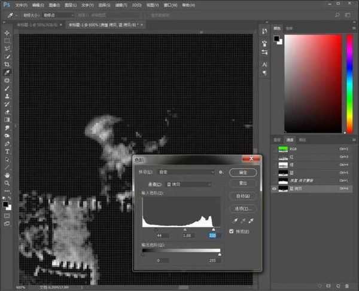Toggle the Preview checkbox in Levels dialog

coord(232,231)
